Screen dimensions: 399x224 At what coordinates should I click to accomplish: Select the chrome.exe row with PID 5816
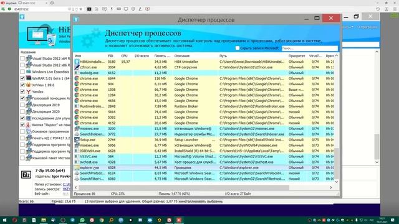(204, 112)
